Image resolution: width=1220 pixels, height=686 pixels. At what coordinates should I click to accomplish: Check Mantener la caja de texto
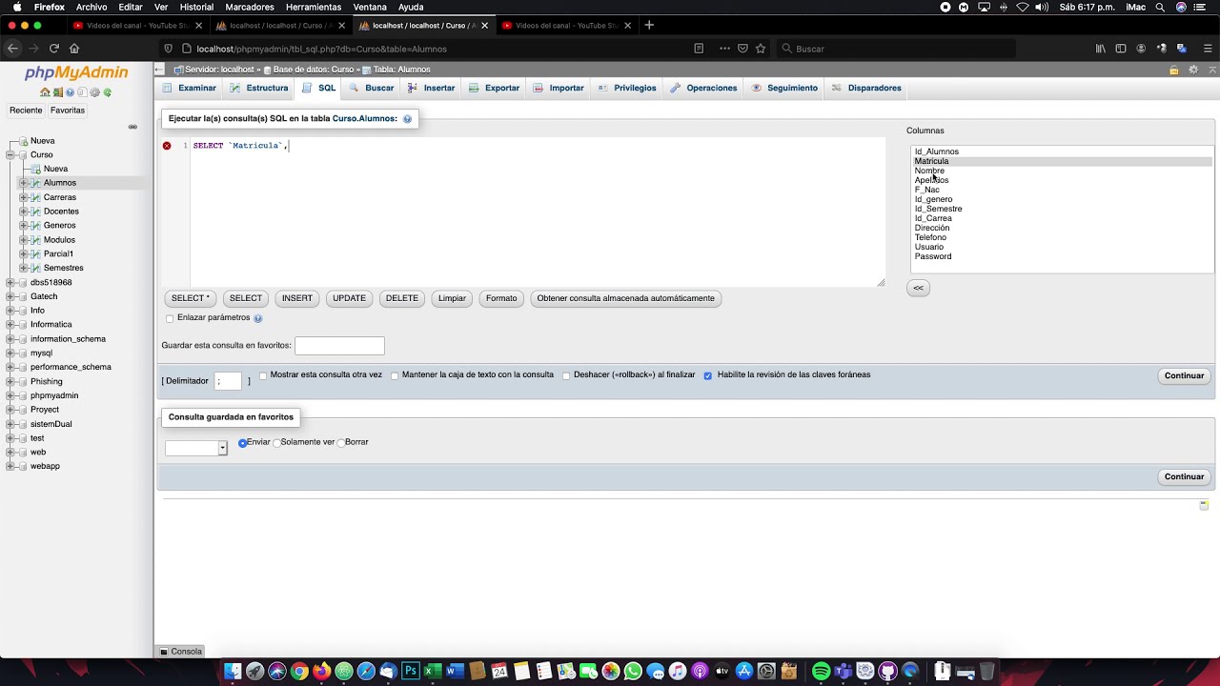395,375
